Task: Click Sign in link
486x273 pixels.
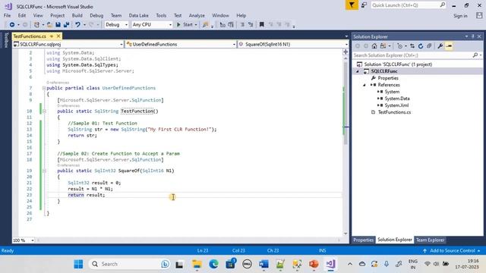Action: tap(460, 16)
